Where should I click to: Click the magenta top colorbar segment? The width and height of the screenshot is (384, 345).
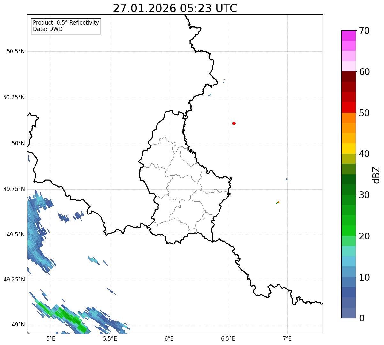[348, 35]
